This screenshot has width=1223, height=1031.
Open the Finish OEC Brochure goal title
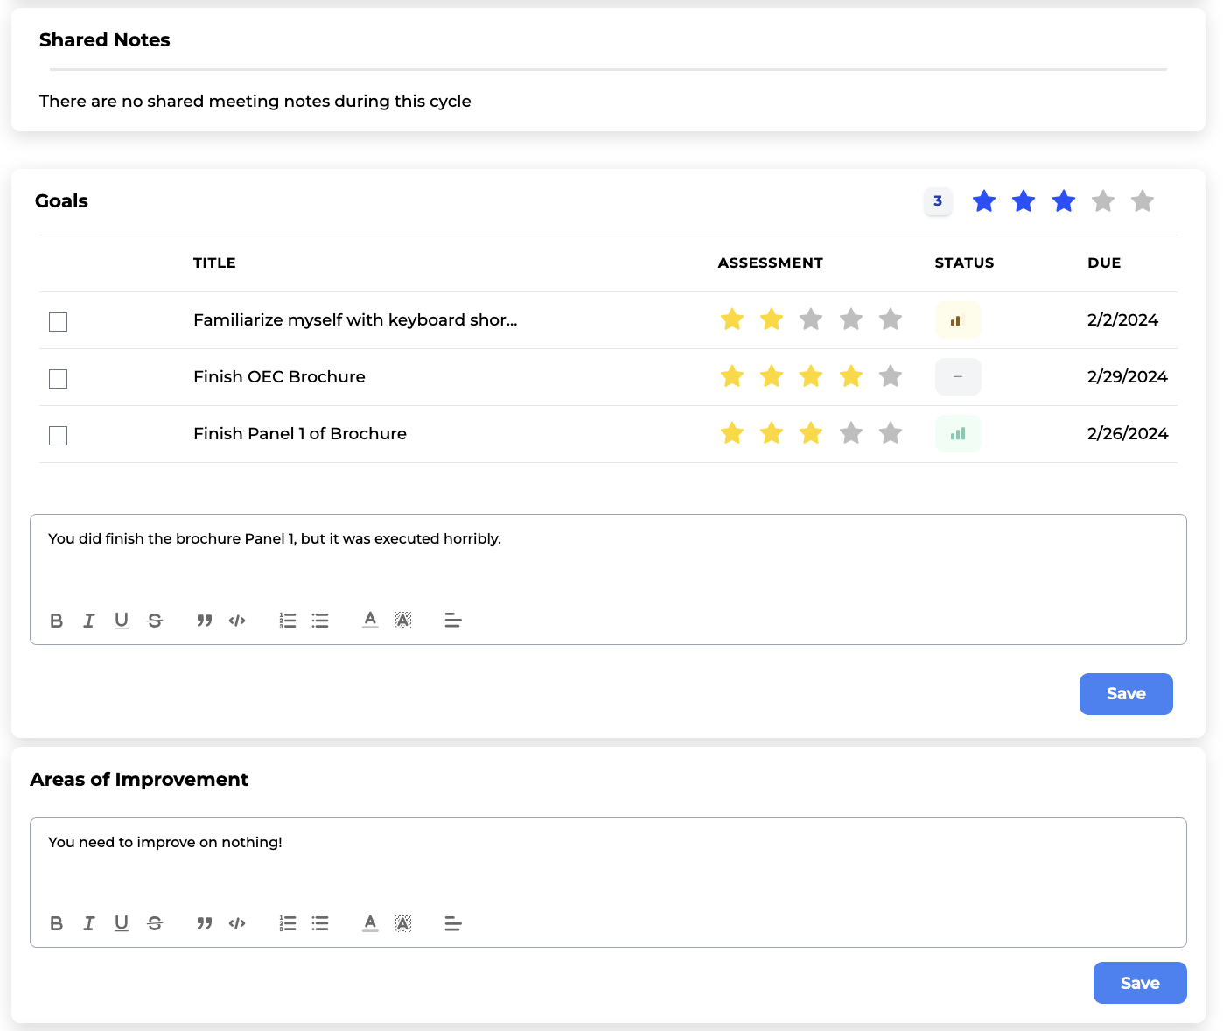pos(279,377)
